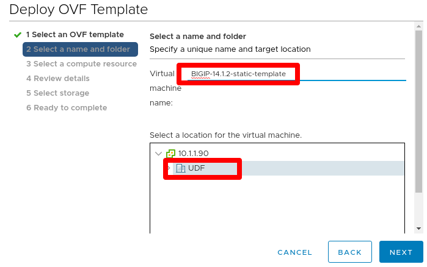This screenshot has width=427, height=267.
Task: Expand the UDF datacenter node
Action: pyautogui.click(x=169, y=168)
